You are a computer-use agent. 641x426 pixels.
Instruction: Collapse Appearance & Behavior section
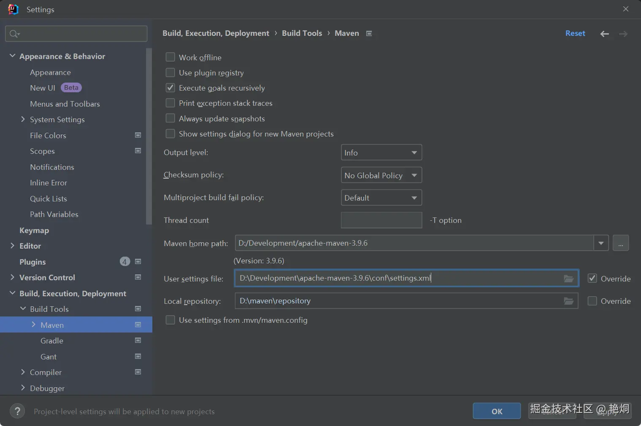click(12, 56)
